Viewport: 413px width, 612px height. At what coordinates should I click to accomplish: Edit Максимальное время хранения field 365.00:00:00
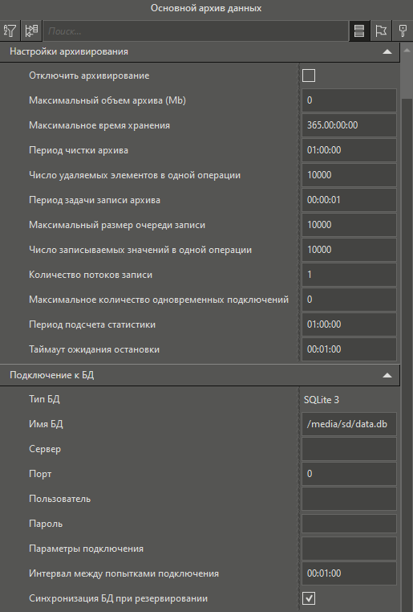point(349,125)
